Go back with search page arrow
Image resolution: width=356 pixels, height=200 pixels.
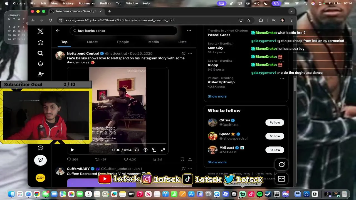pos(58,31)
